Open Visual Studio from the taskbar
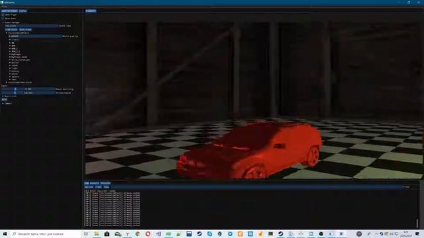424x238 pixels. [158, 234]
